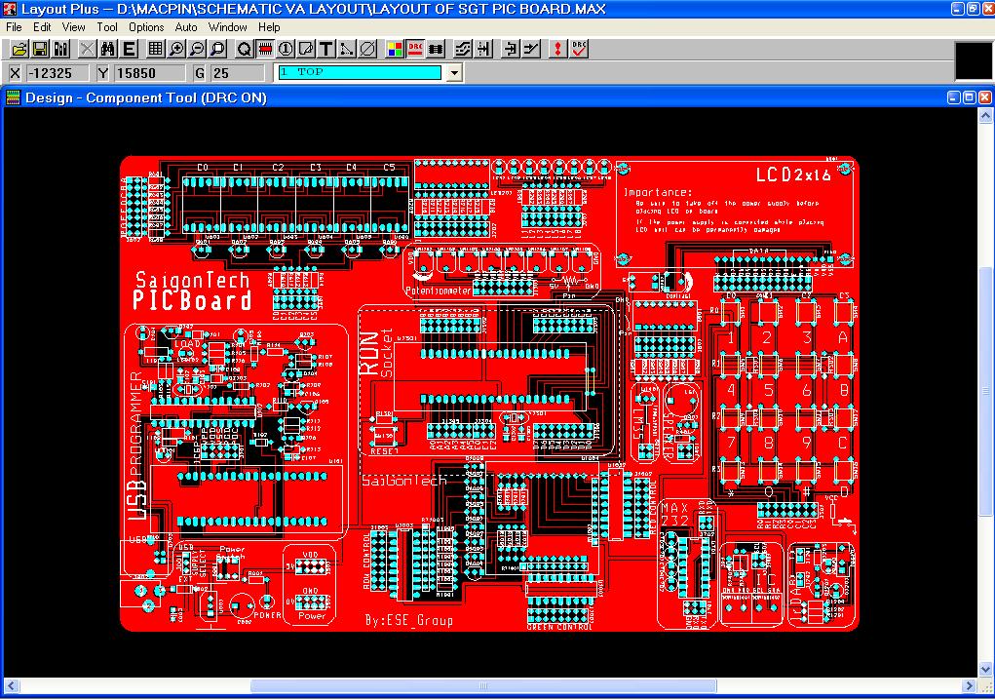Image resolution: width=995 pixels, height=699 pixels.
Task: Click the Zoom Out magnifier icon
Action: click(198, 49)
